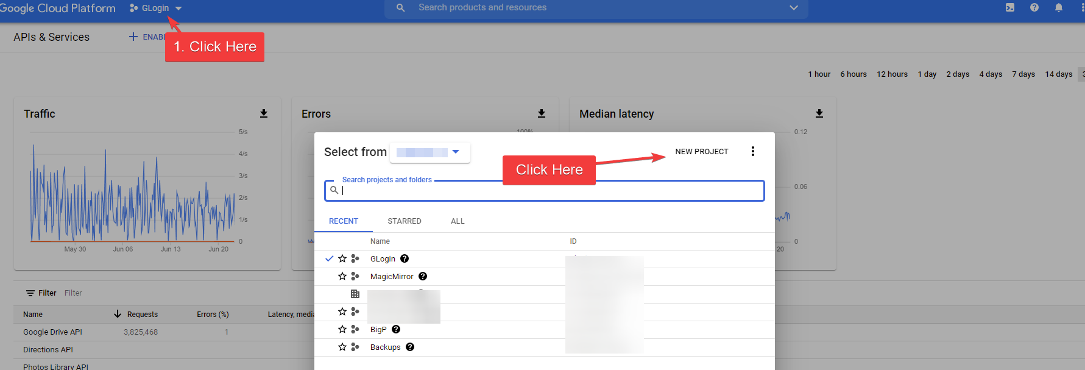This screenshot has height=370, width=1085.
Task: Open the three-dot menu in project dialog
Action: coord(753,151)
